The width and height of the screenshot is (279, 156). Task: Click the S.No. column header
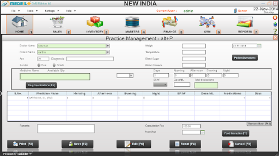pyautogui.click(x=18, y=94)
